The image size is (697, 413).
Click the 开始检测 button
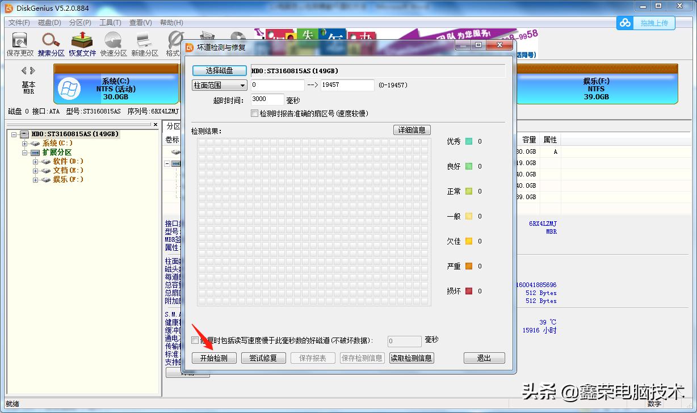pyautogui.click(x=214, y=357)
